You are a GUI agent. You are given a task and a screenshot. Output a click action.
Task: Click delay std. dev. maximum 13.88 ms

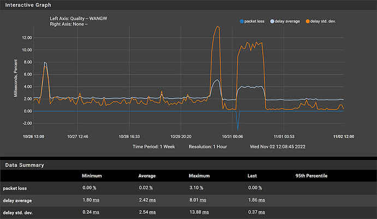point(199,212)
